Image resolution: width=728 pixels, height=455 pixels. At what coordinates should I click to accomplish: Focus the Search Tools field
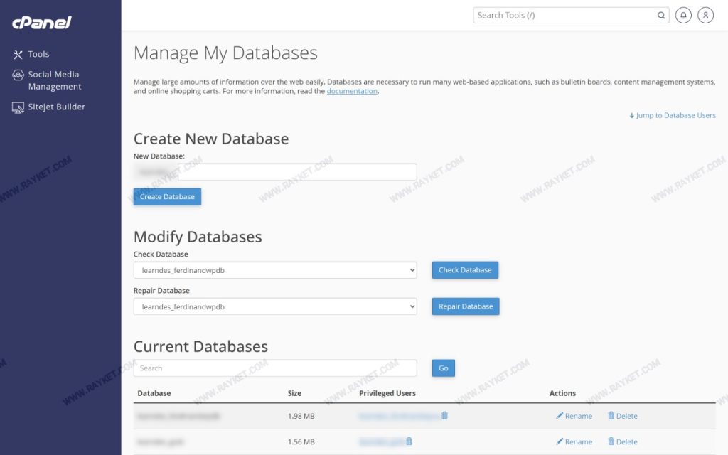571,16
